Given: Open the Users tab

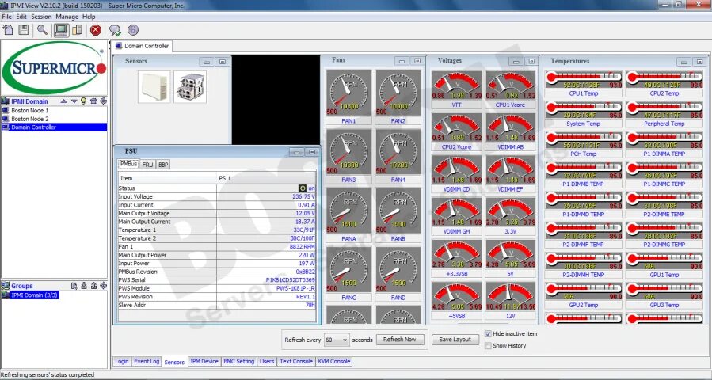Looking at the screenshot, I should [x=267, y=361].
